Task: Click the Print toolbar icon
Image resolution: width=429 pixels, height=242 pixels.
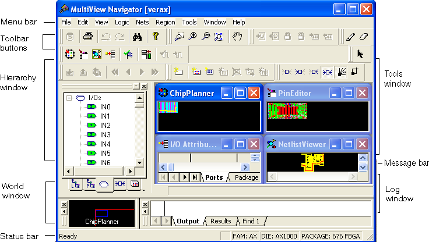Action: click(x=88, y=36)
